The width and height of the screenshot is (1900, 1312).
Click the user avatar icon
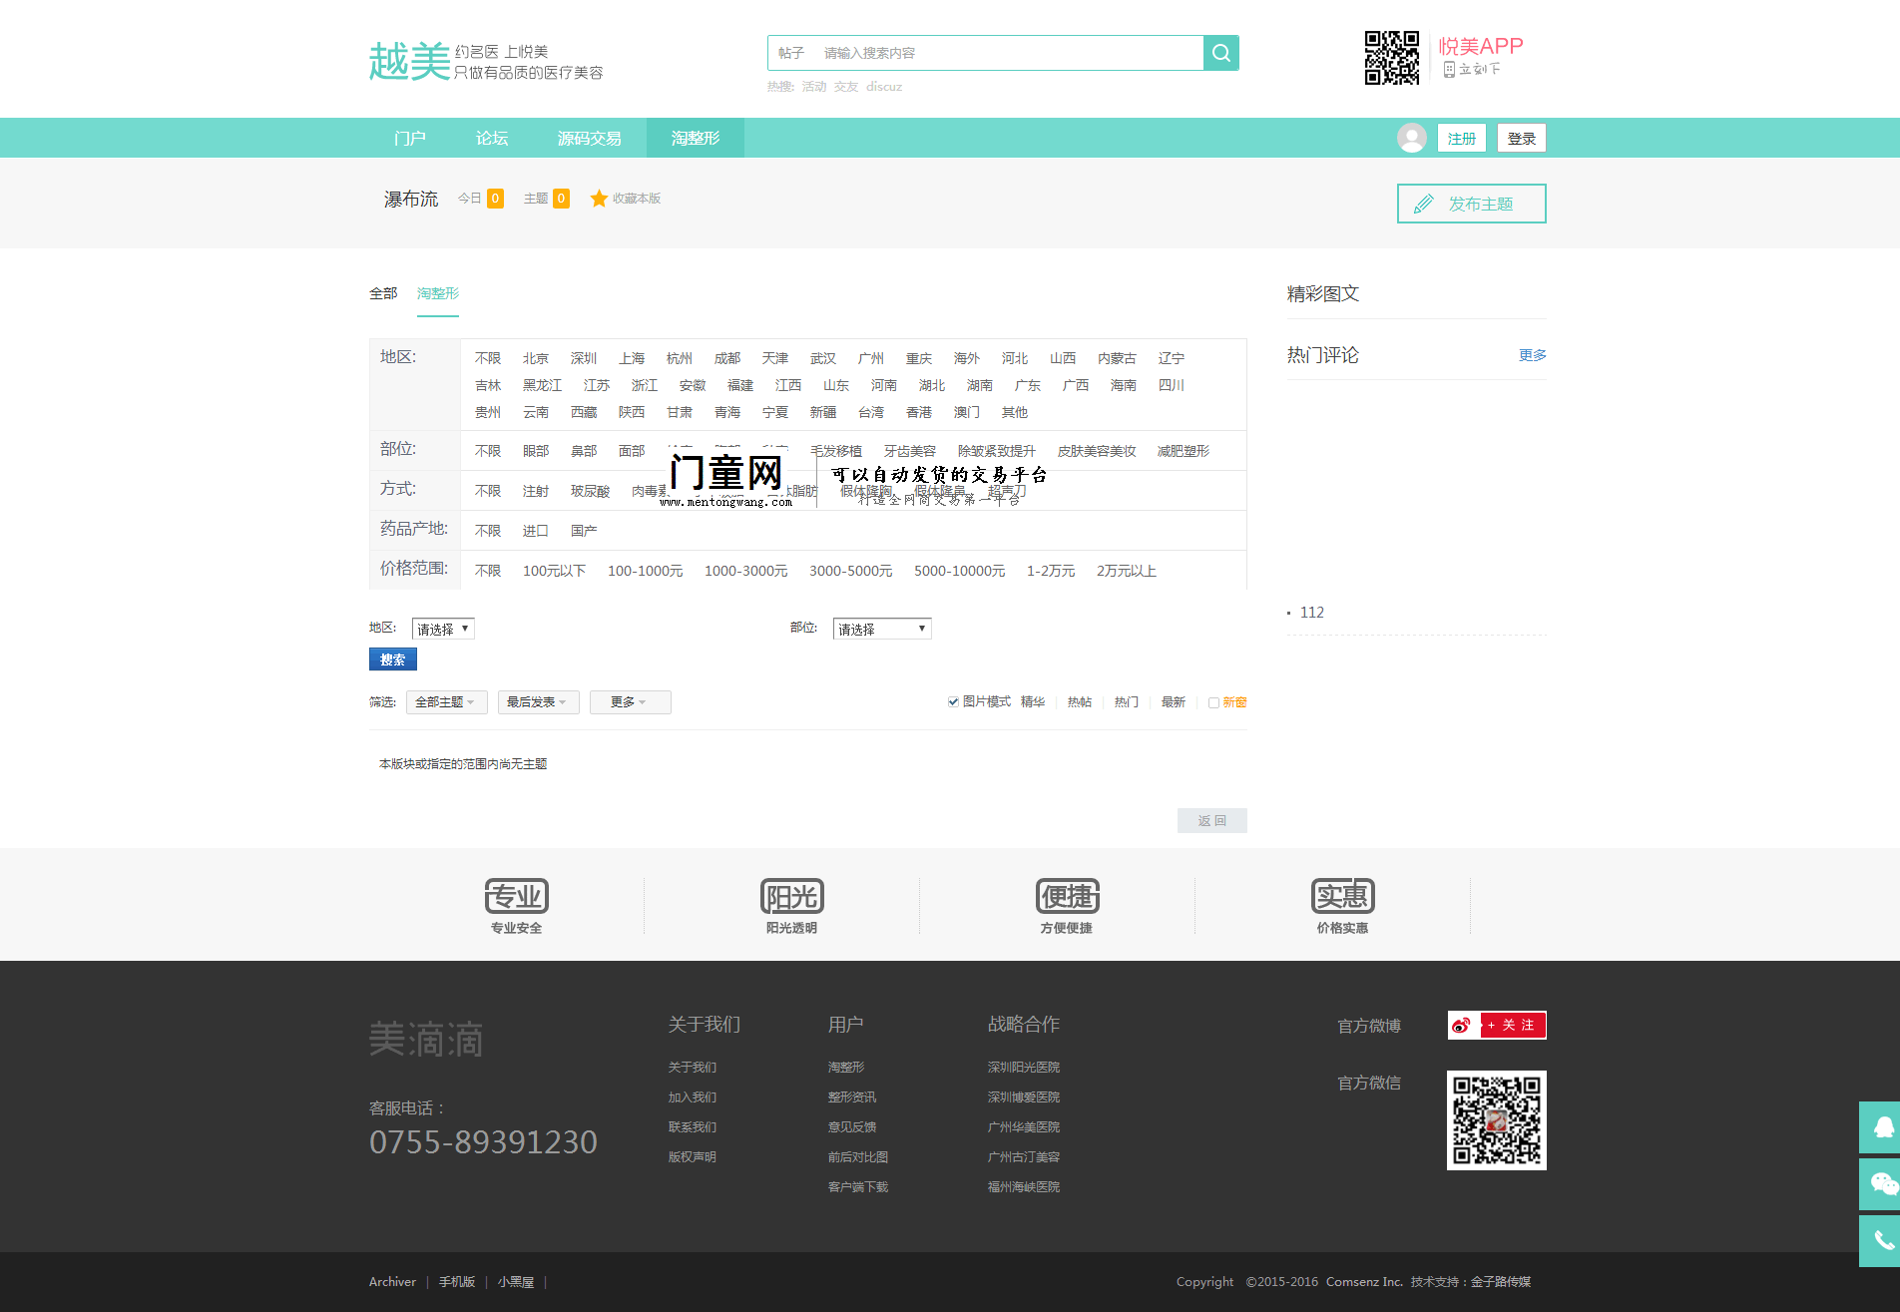[1411, 138]
